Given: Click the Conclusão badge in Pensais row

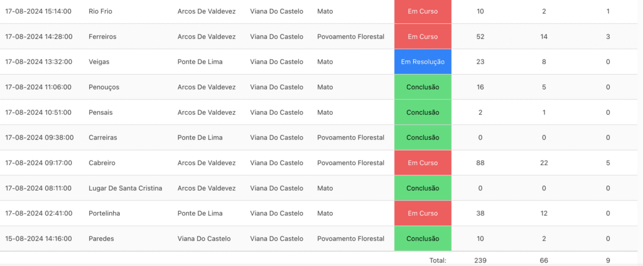Looking at the screenshot, I should [423, 112].
